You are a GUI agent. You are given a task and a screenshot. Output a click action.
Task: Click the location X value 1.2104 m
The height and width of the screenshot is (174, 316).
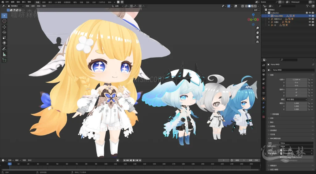(x=297, y=80)
